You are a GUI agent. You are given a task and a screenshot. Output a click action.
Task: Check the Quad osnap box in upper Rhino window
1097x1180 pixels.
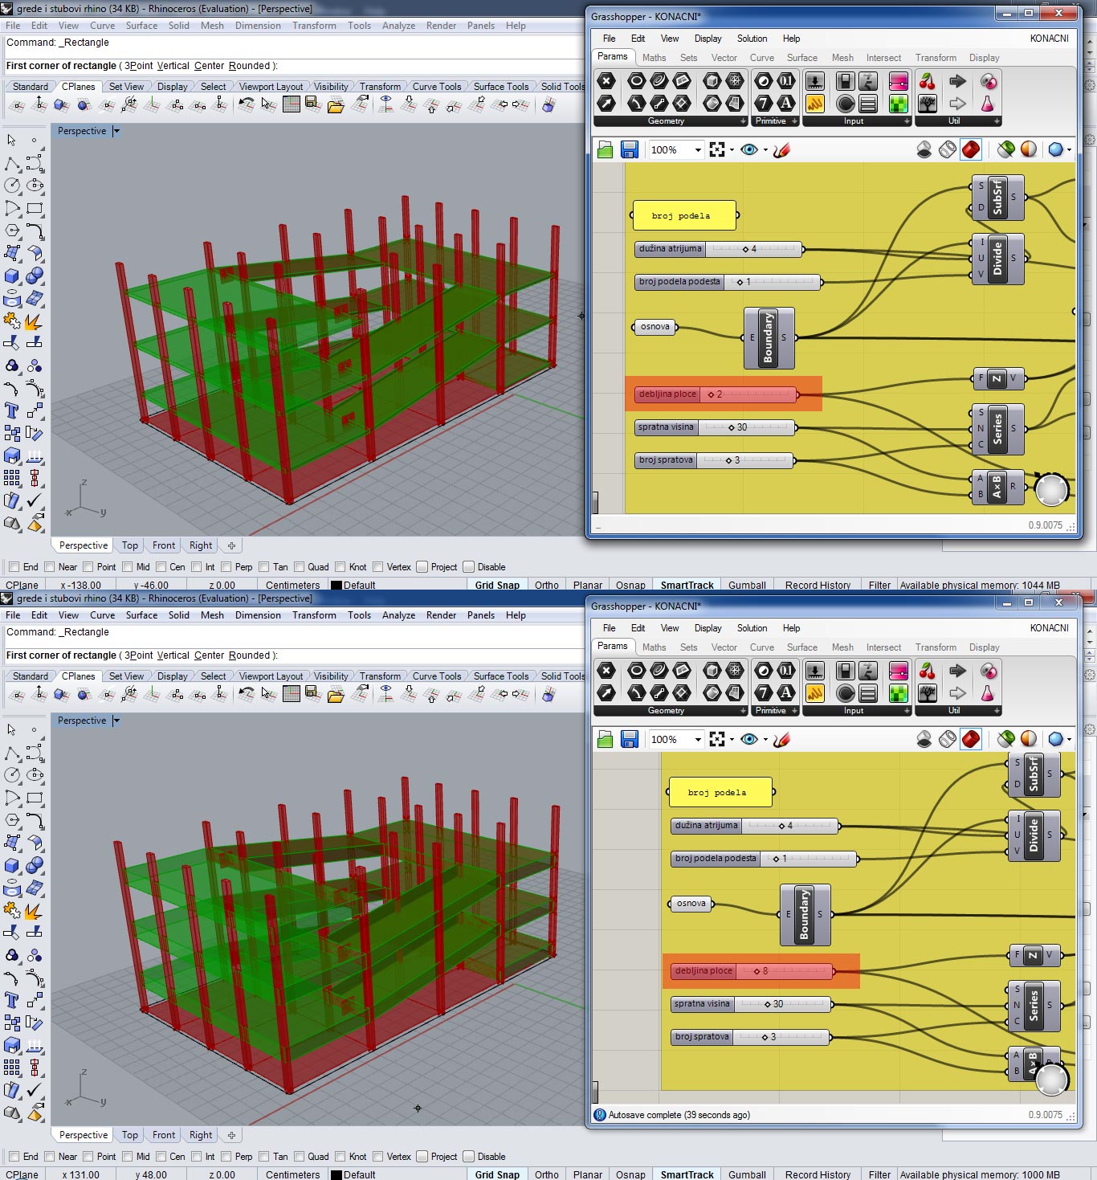pyautogui.click(x=300, y=567)
